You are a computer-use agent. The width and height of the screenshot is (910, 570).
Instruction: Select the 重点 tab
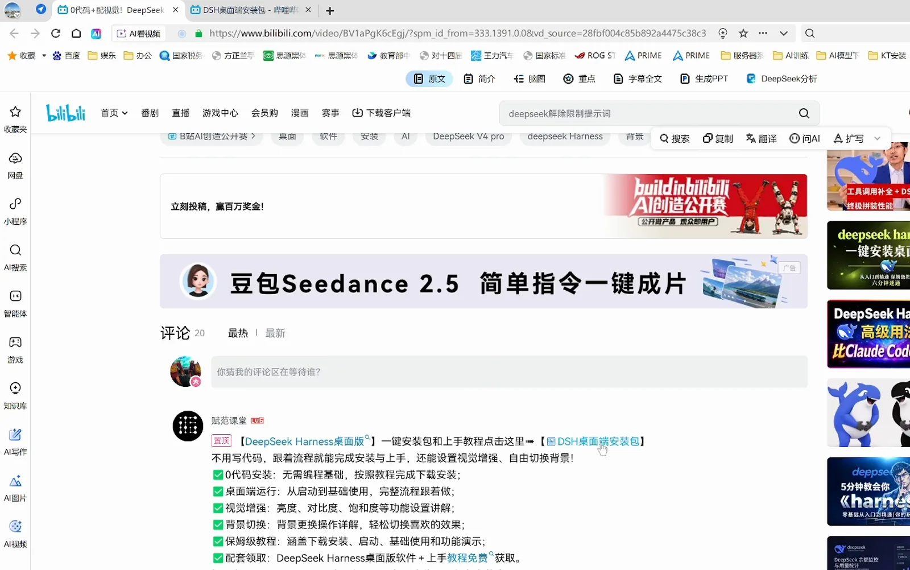pyautogui.click(x=580, y=79)
